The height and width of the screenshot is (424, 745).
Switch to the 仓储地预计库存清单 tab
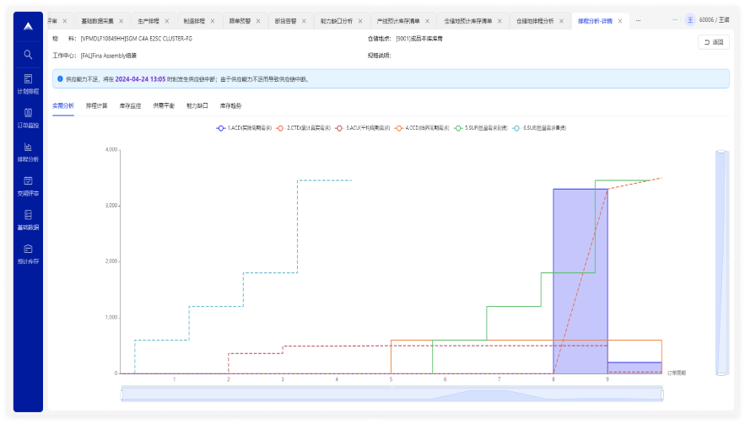pos(468,21)
